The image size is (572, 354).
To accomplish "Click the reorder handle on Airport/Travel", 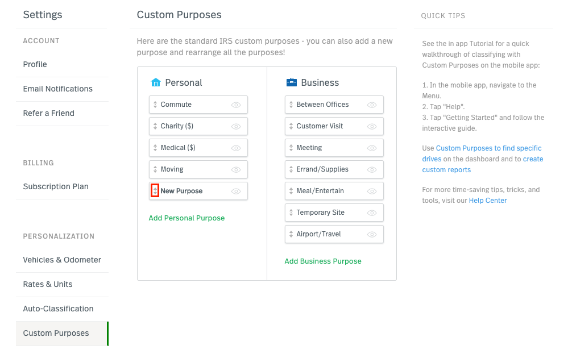I will coord(291,234).
